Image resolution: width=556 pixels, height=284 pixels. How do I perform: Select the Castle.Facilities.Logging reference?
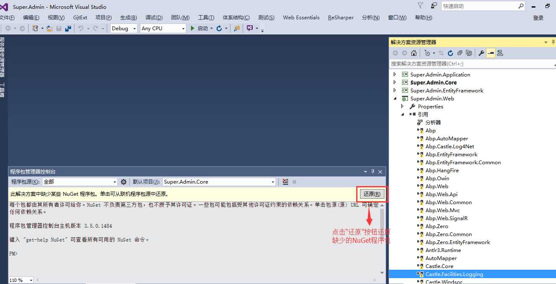tap(454, 274)
